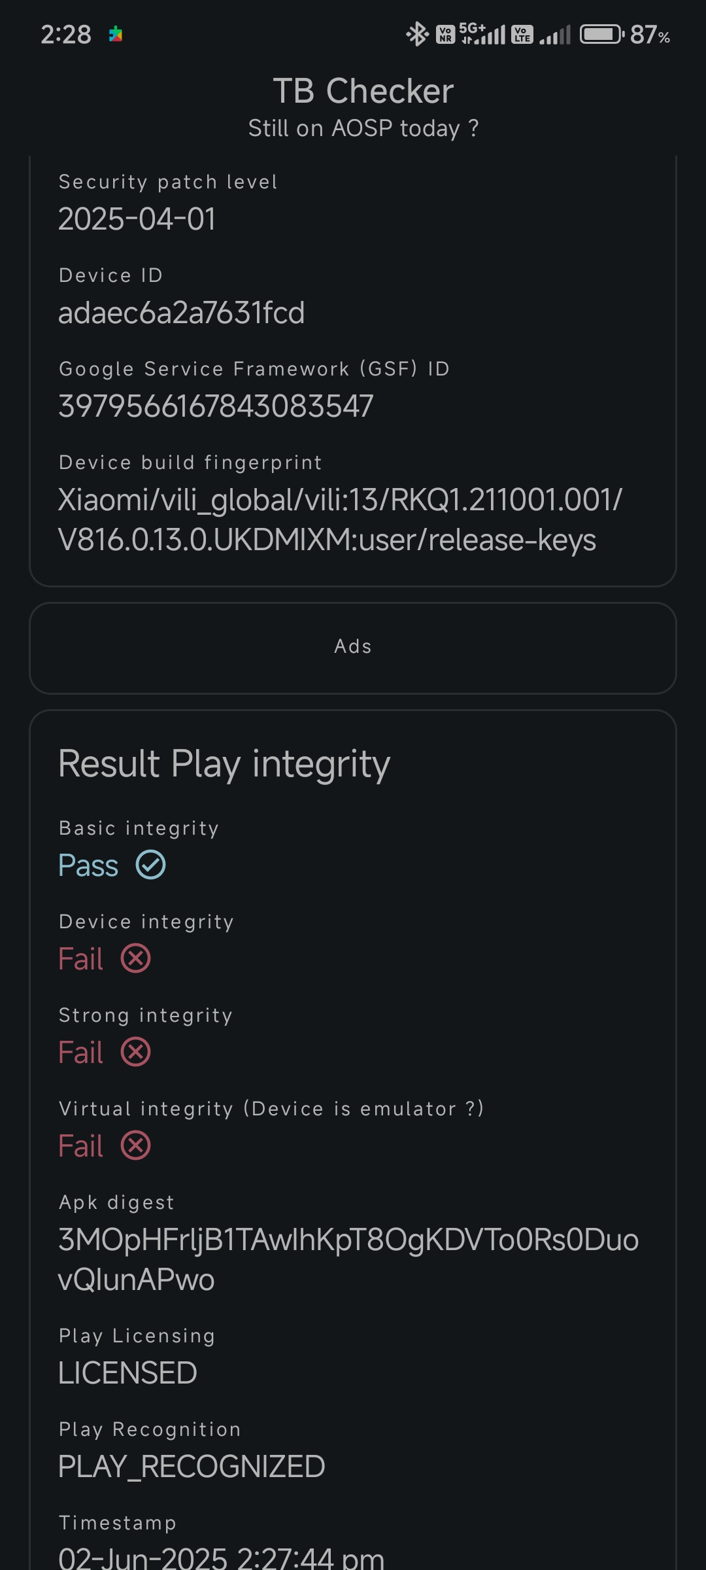Tap the Bluetooth status icon
This screenshot has height=1570, width=706.
(416, 34)
